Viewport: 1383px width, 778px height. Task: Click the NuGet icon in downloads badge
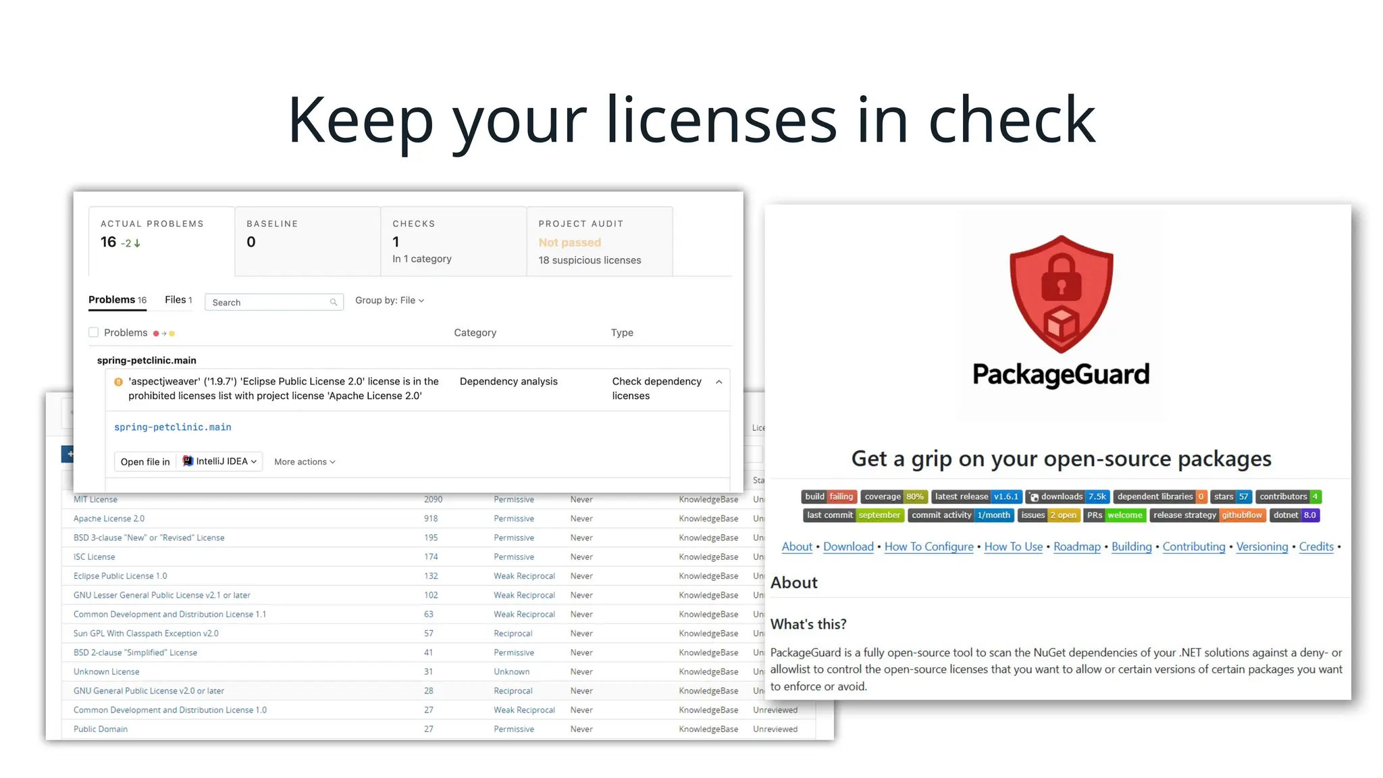pos(1034,497)
